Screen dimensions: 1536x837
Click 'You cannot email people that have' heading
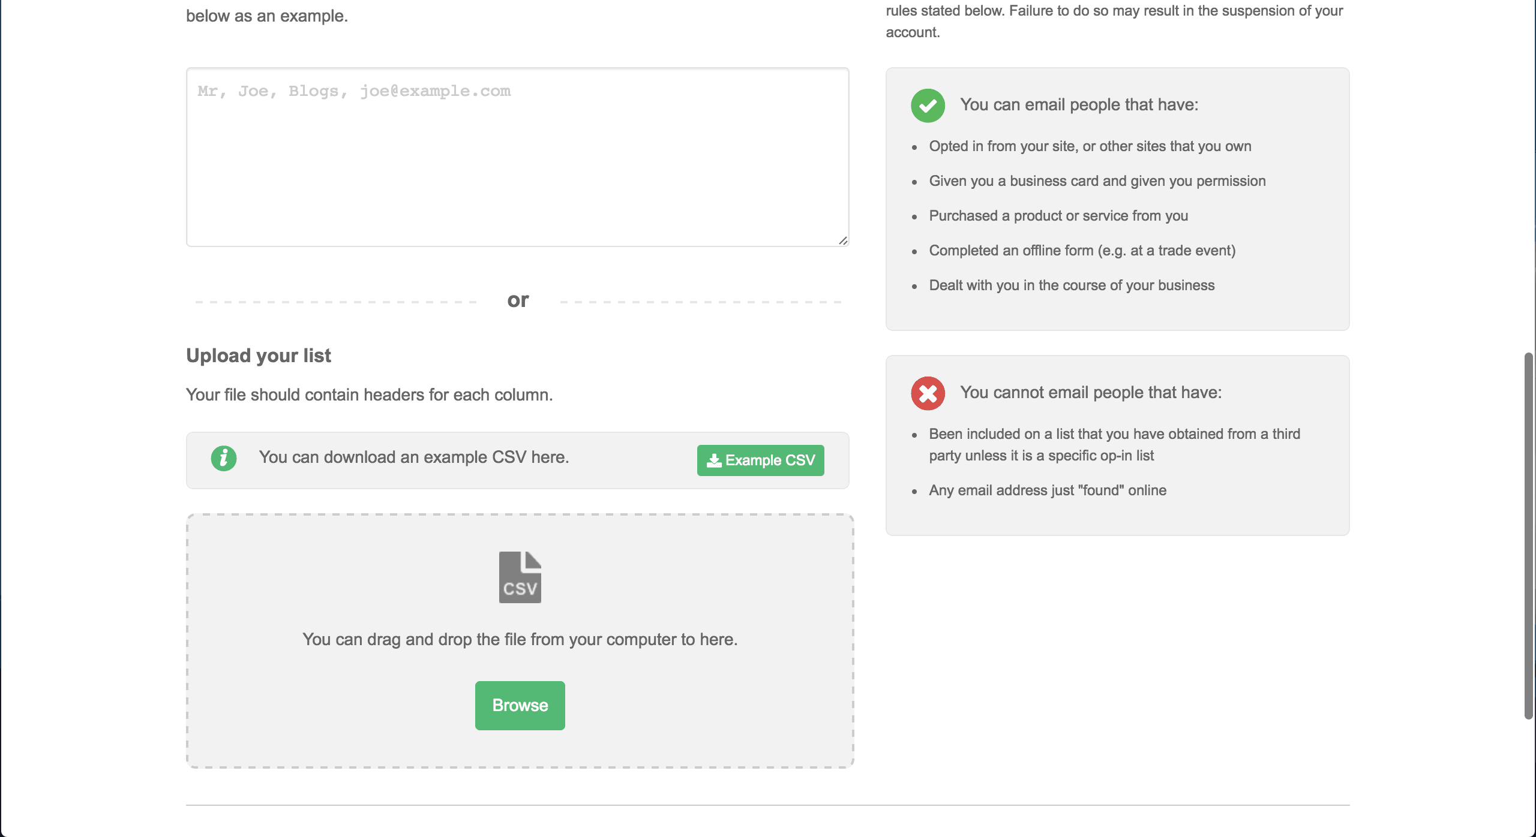(x=1090, y=392)
